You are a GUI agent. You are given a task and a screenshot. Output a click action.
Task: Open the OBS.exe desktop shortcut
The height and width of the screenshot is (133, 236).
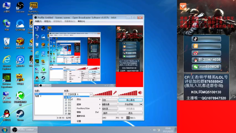point(20,7)
